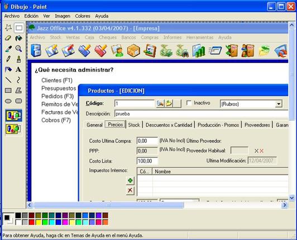Select the Pick Color eyedropper tool
Viewport: 297px width, 240px height.
[x=8, y=49]
